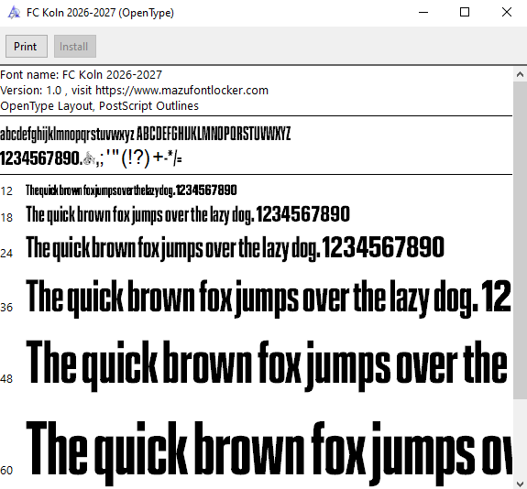Image resolution: width=527 pixels, height=489 pixels.
Task: Maximize the font preview window
Action: click(x=465, y=13)
